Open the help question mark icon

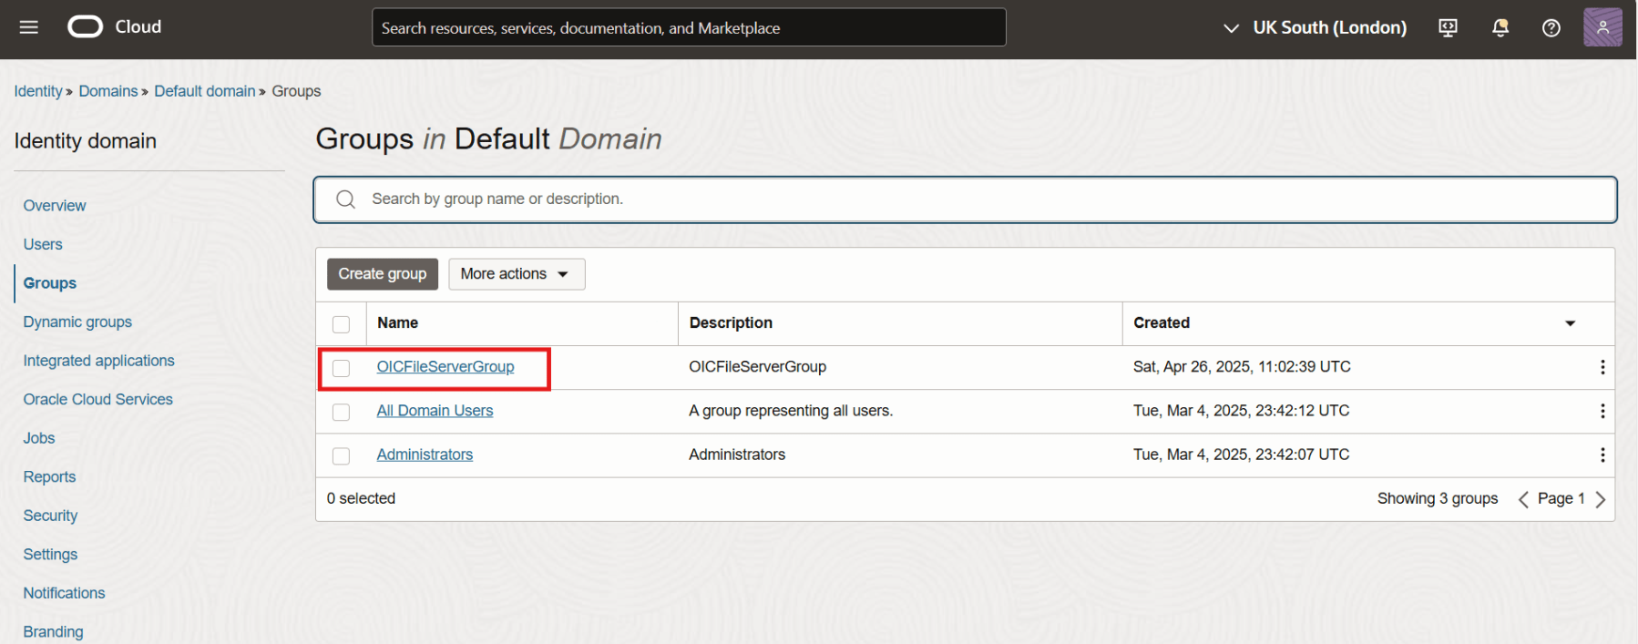[x=1551, y=28]
